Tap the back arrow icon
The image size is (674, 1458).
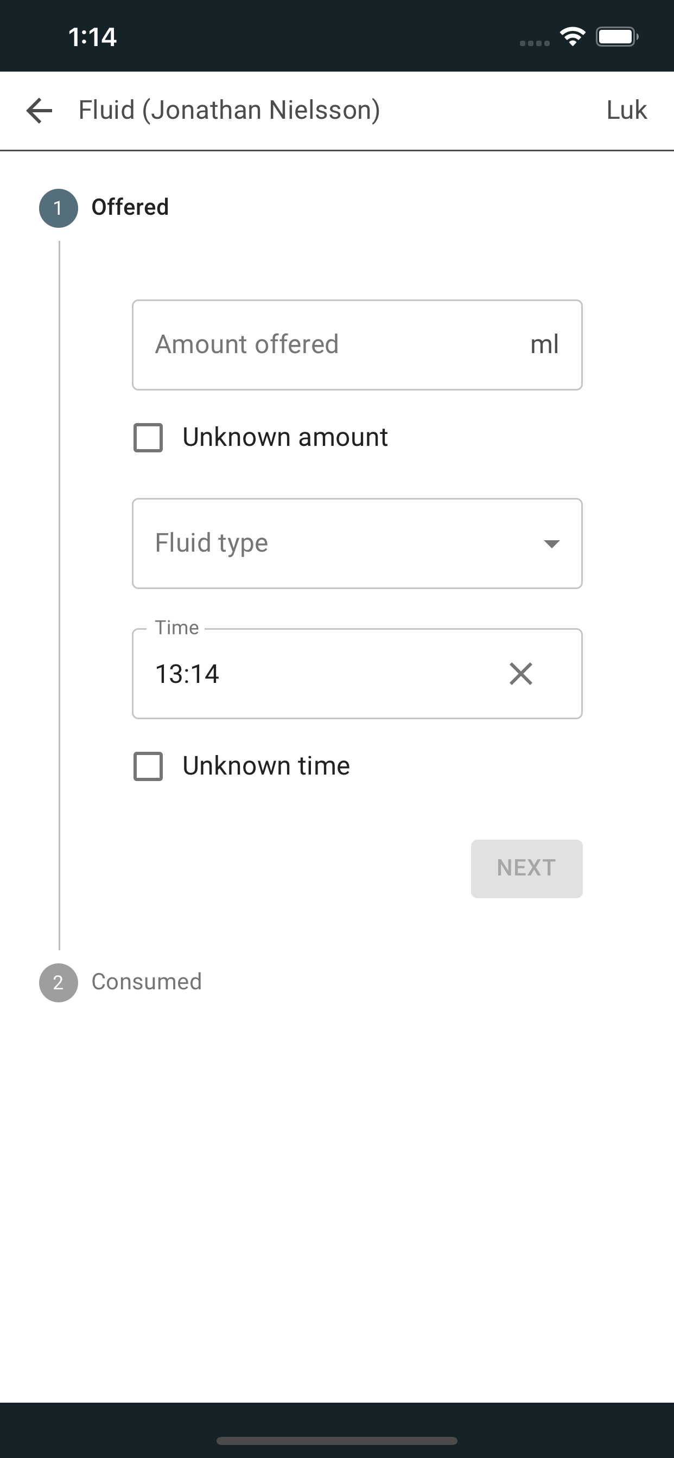[39, 110]
